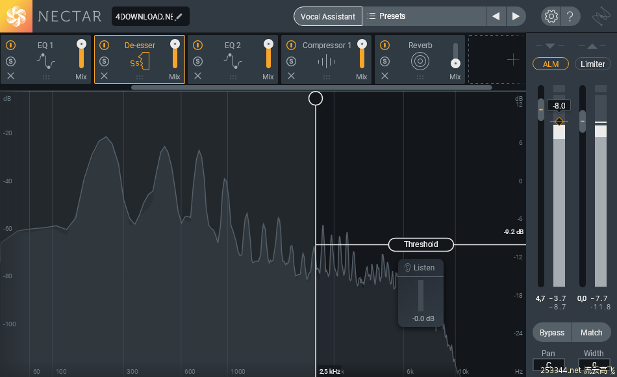
Task: Toggle the EQ 1 power button
Action: (x=10, y=45)
